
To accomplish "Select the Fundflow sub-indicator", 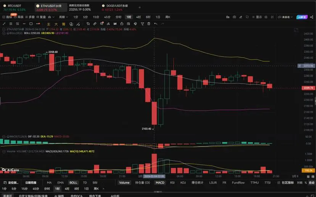I will (x=238, y=183).
